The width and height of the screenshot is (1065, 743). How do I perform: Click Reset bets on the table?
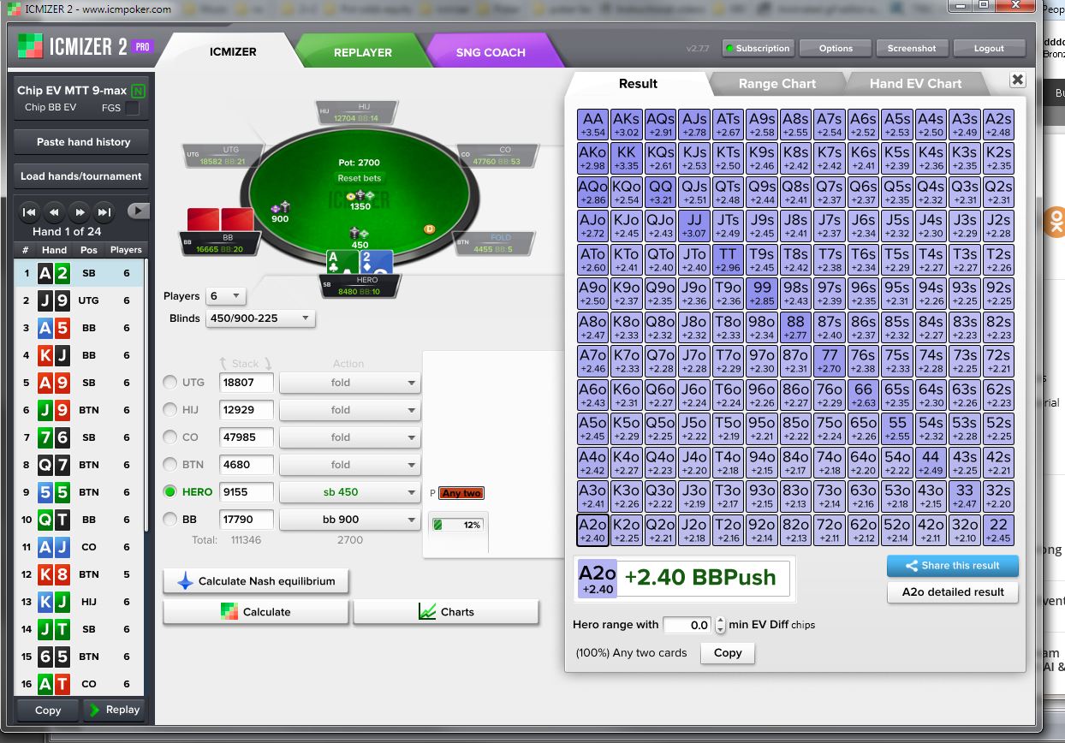click(360, 178)
